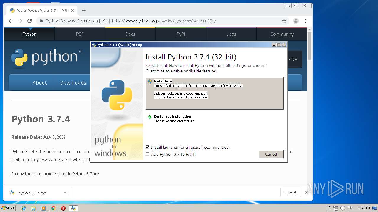
Task: Open downloaded python-3.7.4.exe item
Action: [32, 193]
